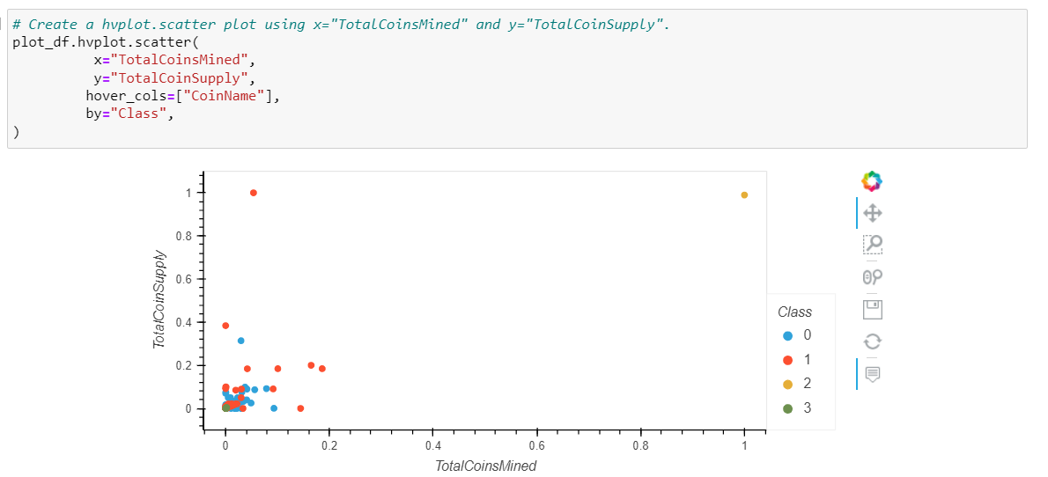
Task: Select the Pan tool
Action: [x=873, y=213]
